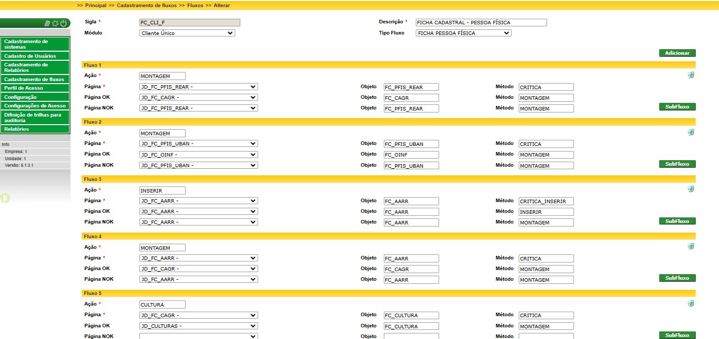Viewport: 719px width, 339px height.
Task: Click SubFluxo button for Fluxo 4
Action: pyautogui.click(x=677, y=278)
